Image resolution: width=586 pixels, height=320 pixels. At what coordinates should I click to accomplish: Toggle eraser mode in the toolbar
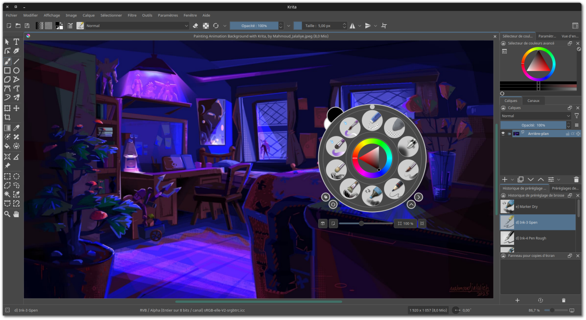tap(195, 26)
